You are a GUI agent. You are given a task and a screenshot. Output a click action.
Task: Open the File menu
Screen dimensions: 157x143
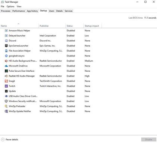tap(3, 6)
